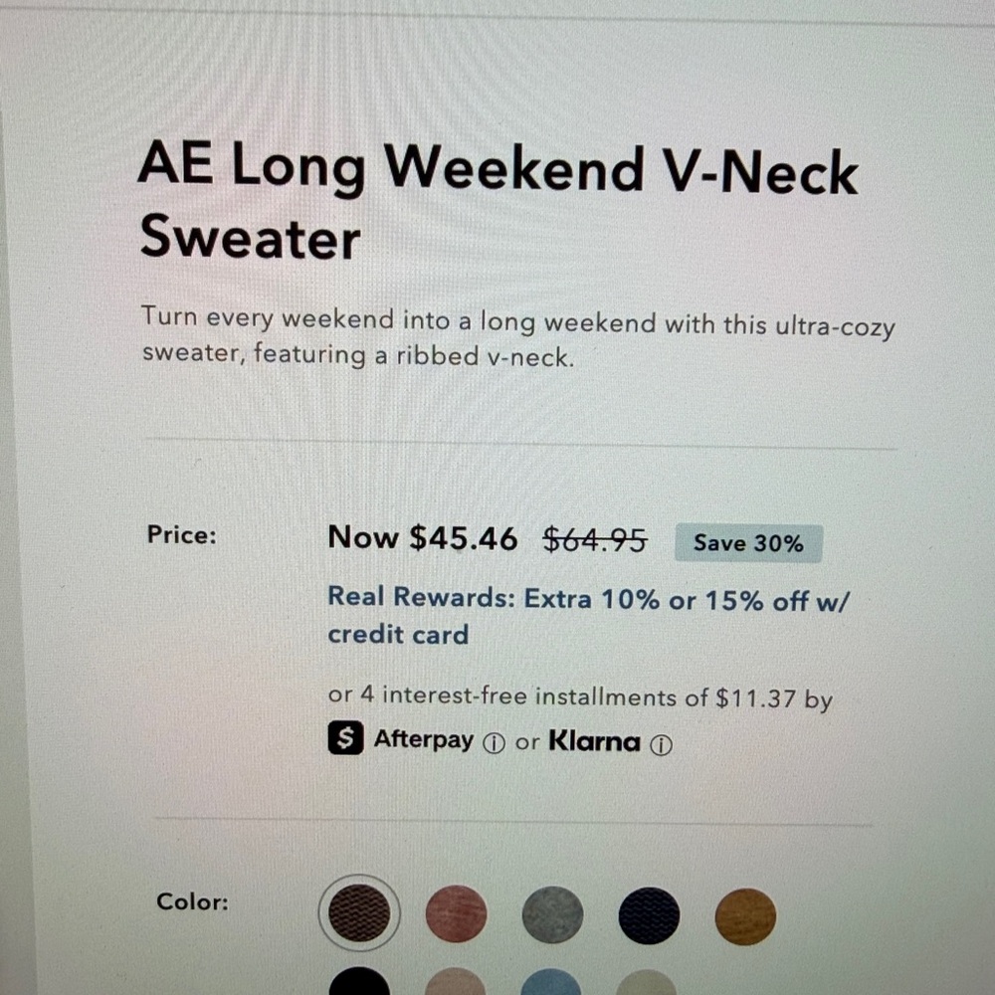
Task: Select the cream swatch in second row
Action: click(x=646, y=982)
